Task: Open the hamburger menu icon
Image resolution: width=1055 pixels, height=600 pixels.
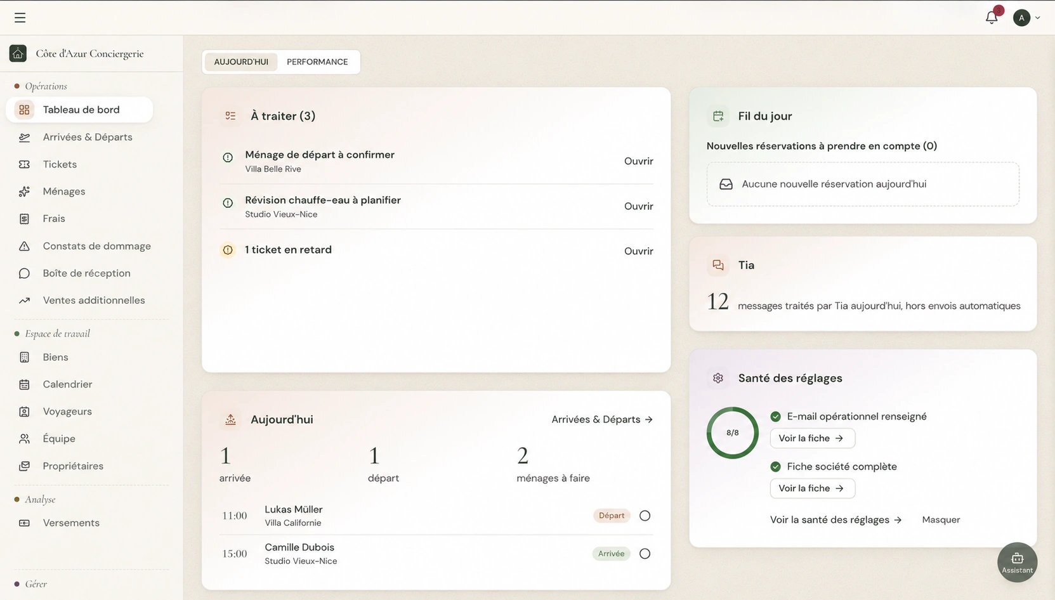Action: coord(20,18)
